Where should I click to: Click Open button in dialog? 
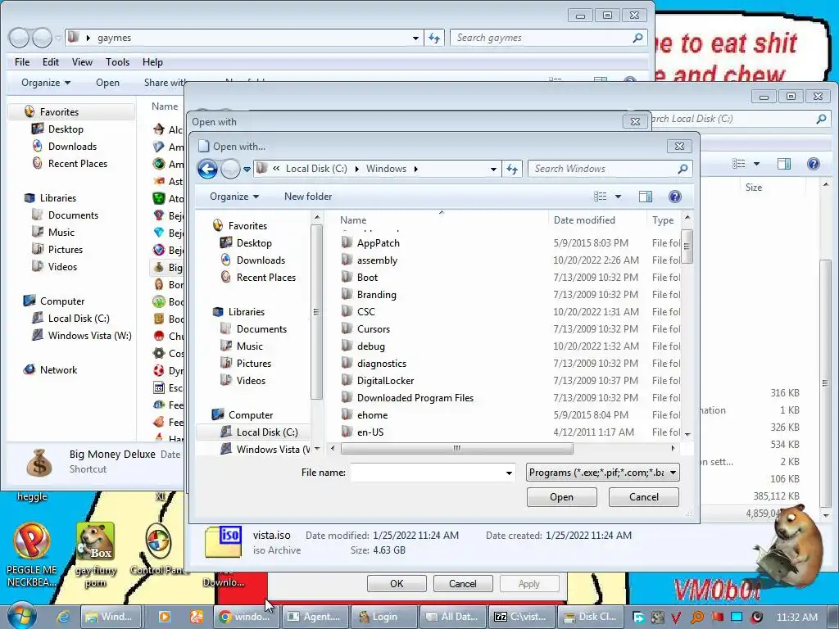[x=561, y=497]
